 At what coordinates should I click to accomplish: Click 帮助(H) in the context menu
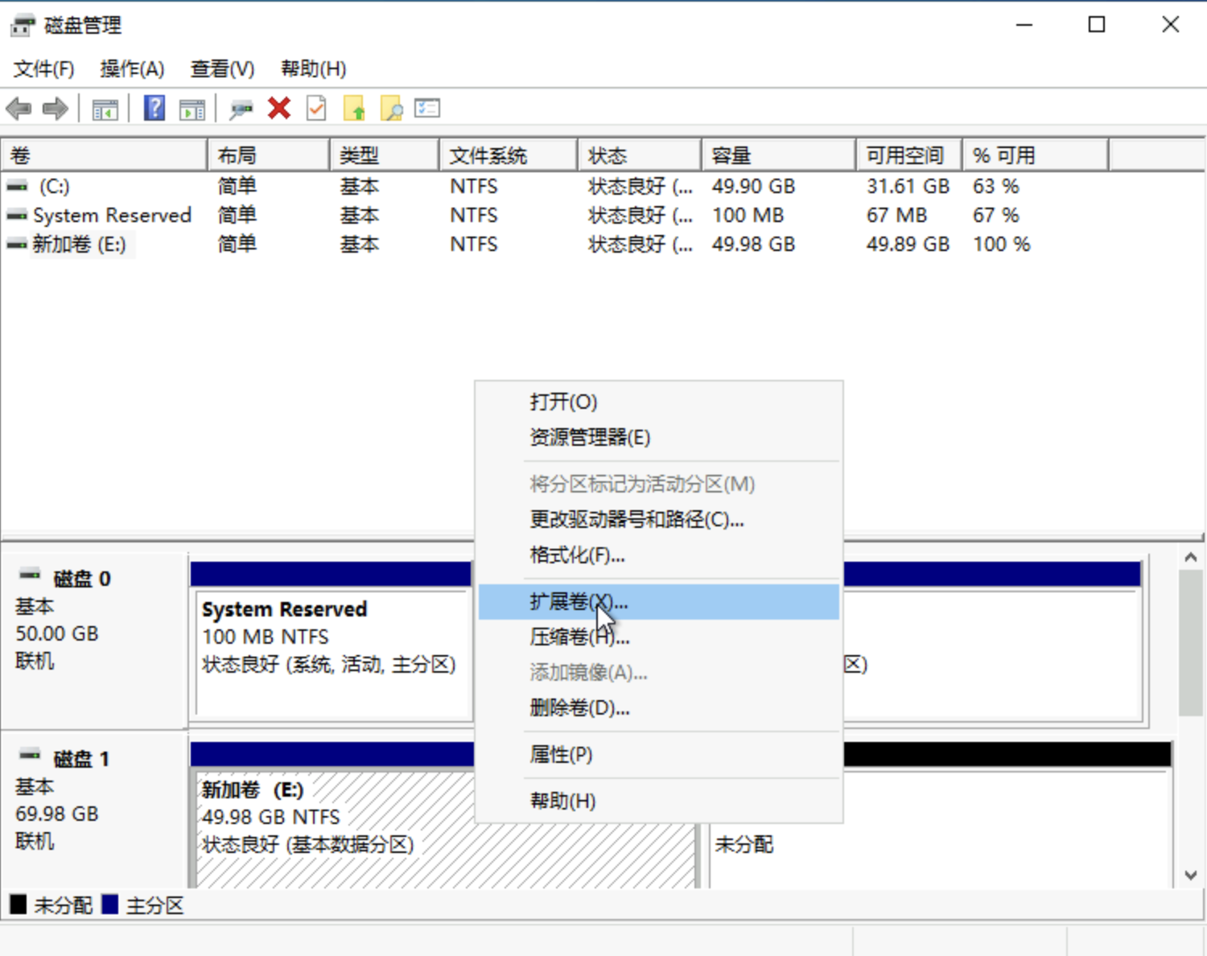pos(658,801)
